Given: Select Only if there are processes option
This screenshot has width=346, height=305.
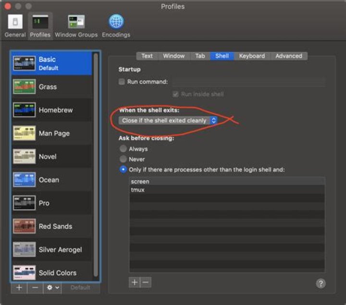Looking at the screenshot, I should pos(123,170).
